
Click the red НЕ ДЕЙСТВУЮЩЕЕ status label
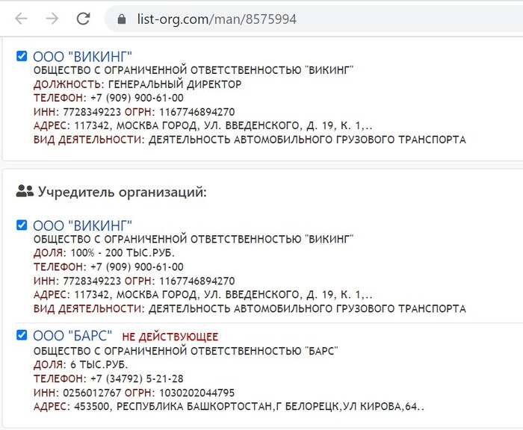click(x=170, y=337)
